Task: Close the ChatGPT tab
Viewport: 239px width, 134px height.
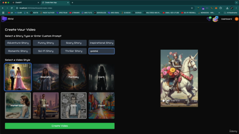Action: (38, 3)
